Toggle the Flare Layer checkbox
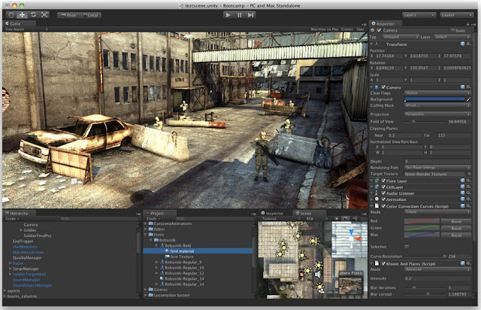The image size is (481, 310). (383, 181)
